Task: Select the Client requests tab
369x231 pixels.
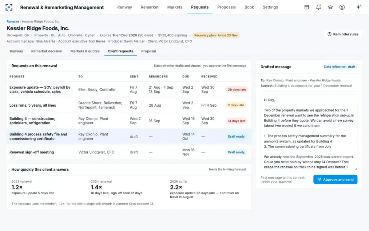Action: (121, 51)
